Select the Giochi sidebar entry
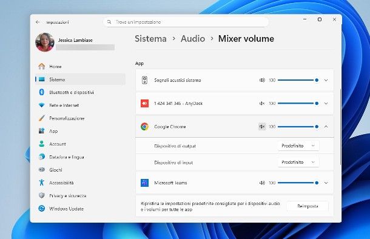Screen dimensions: 370x239 point(80,170)
